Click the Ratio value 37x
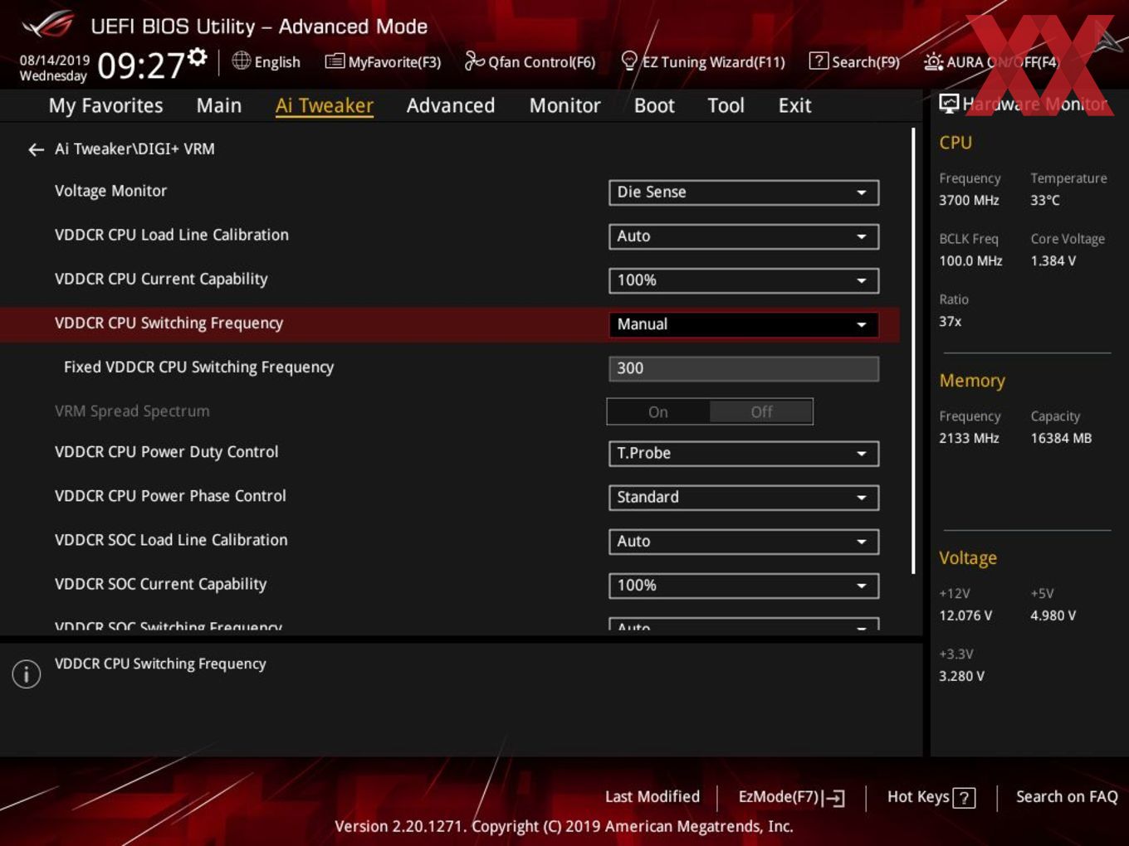Screen dimensions: 1129x846 click(x=950, y=321)
